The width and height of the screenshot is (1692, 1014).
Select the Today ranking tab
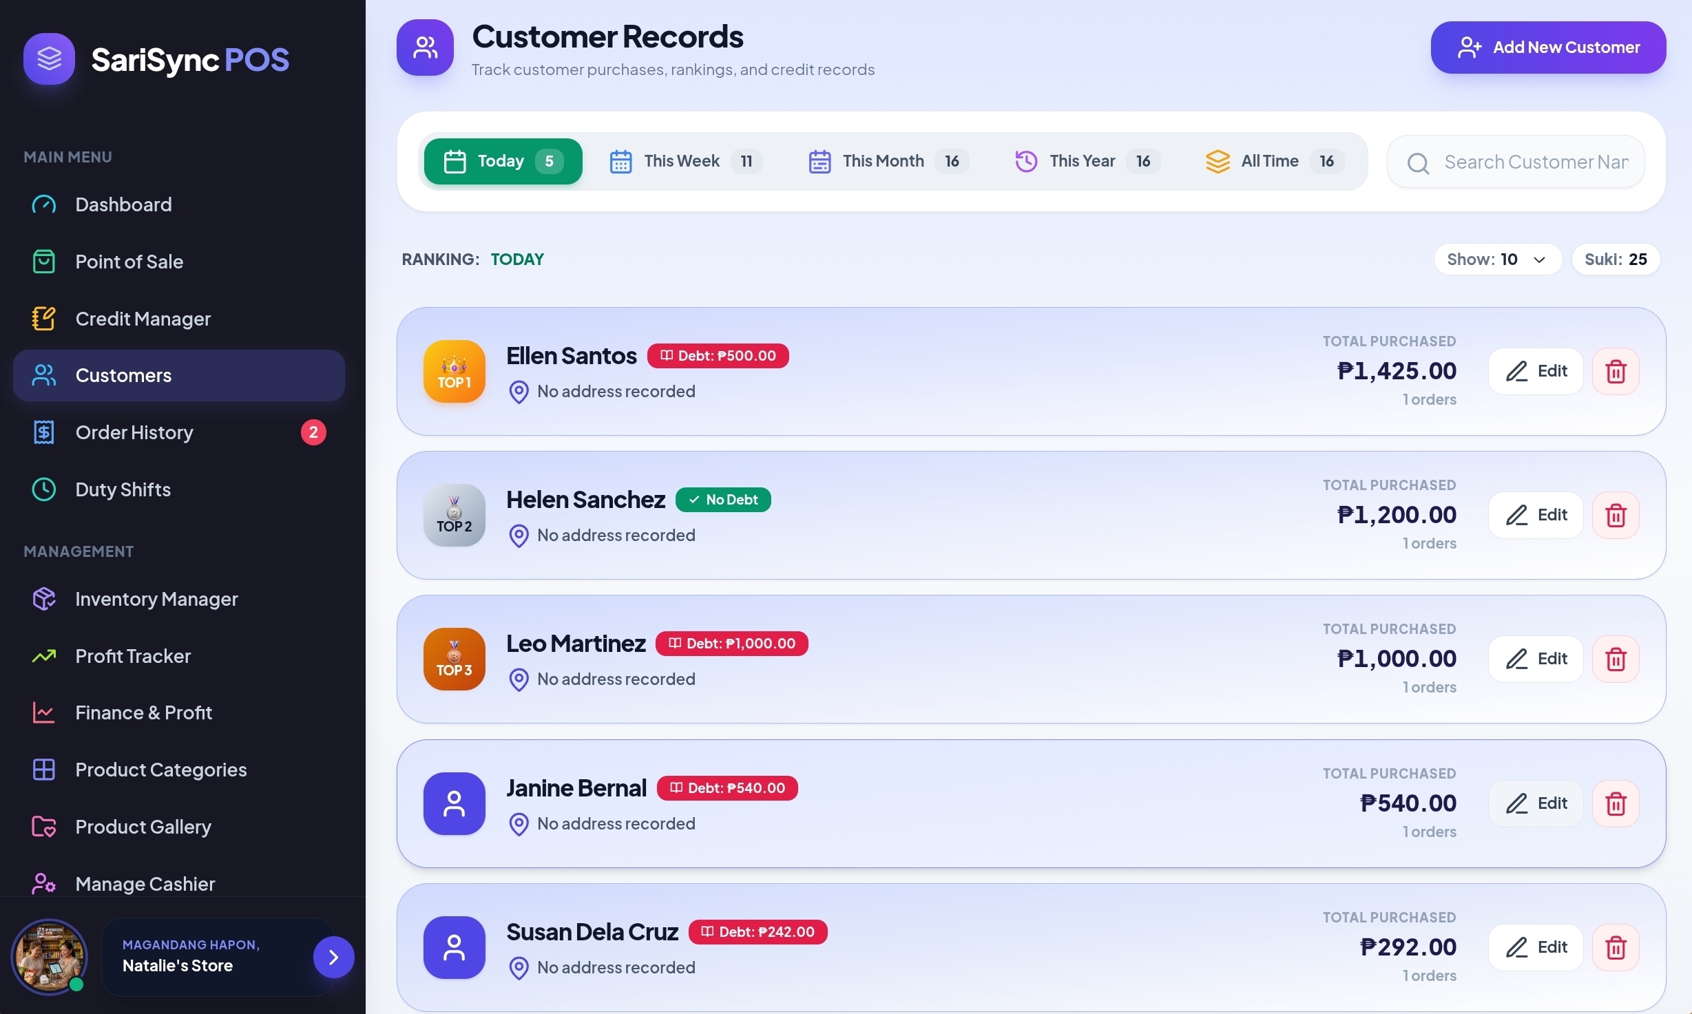click(503, 161)
